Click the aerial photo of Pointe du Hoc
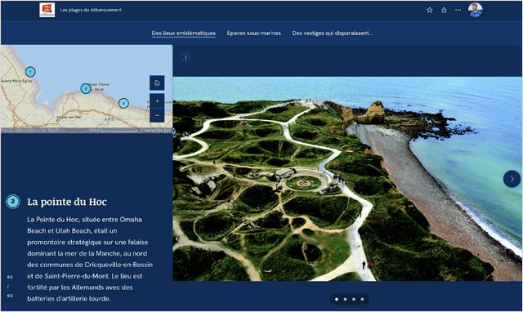523x312 pixels. point(347,179)
